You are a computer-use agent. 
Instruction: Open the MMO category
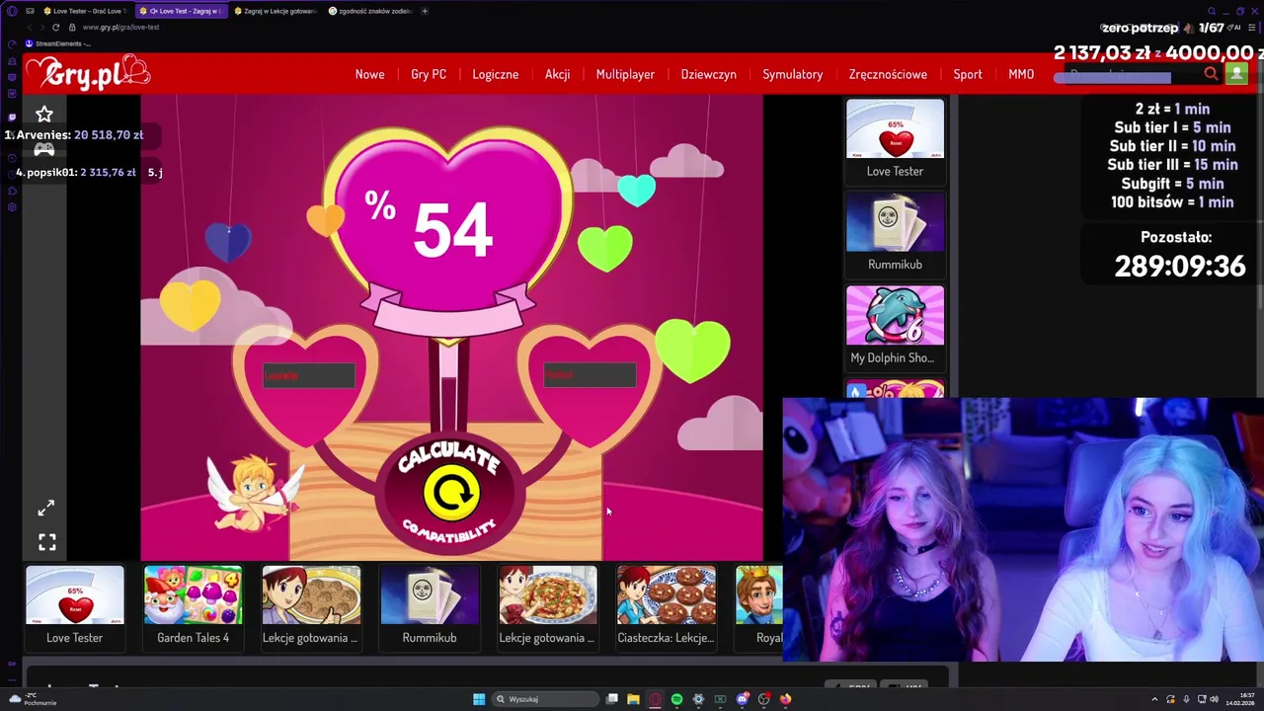1021,74
